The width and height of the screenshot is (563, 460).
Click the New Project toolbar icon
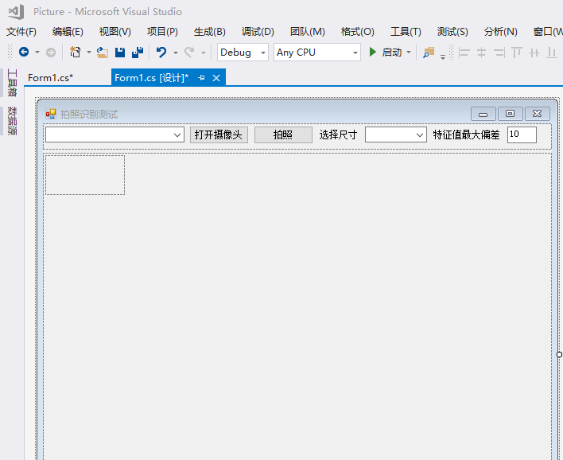click(75, 52)
